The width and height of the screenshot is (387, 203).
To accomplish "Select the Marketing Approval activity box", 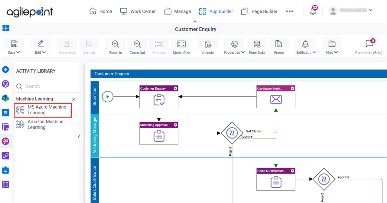I will [159, 133].
